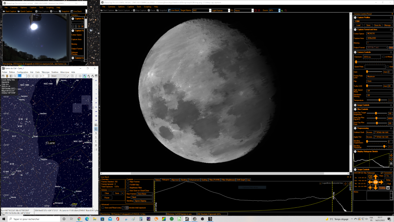Save the display histogram stretch settings
Image resolution: width=394 pixels, height=222 pixels.
391,164
